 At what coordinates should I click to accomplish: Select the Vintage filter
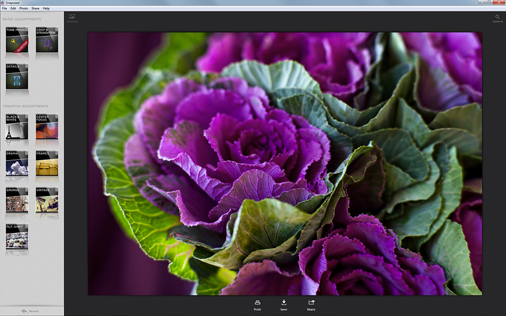tap(47, 200)
